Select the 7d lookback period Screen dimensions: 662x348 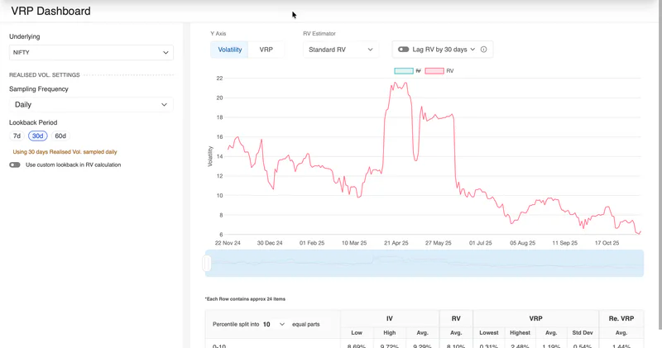[17, 136]
